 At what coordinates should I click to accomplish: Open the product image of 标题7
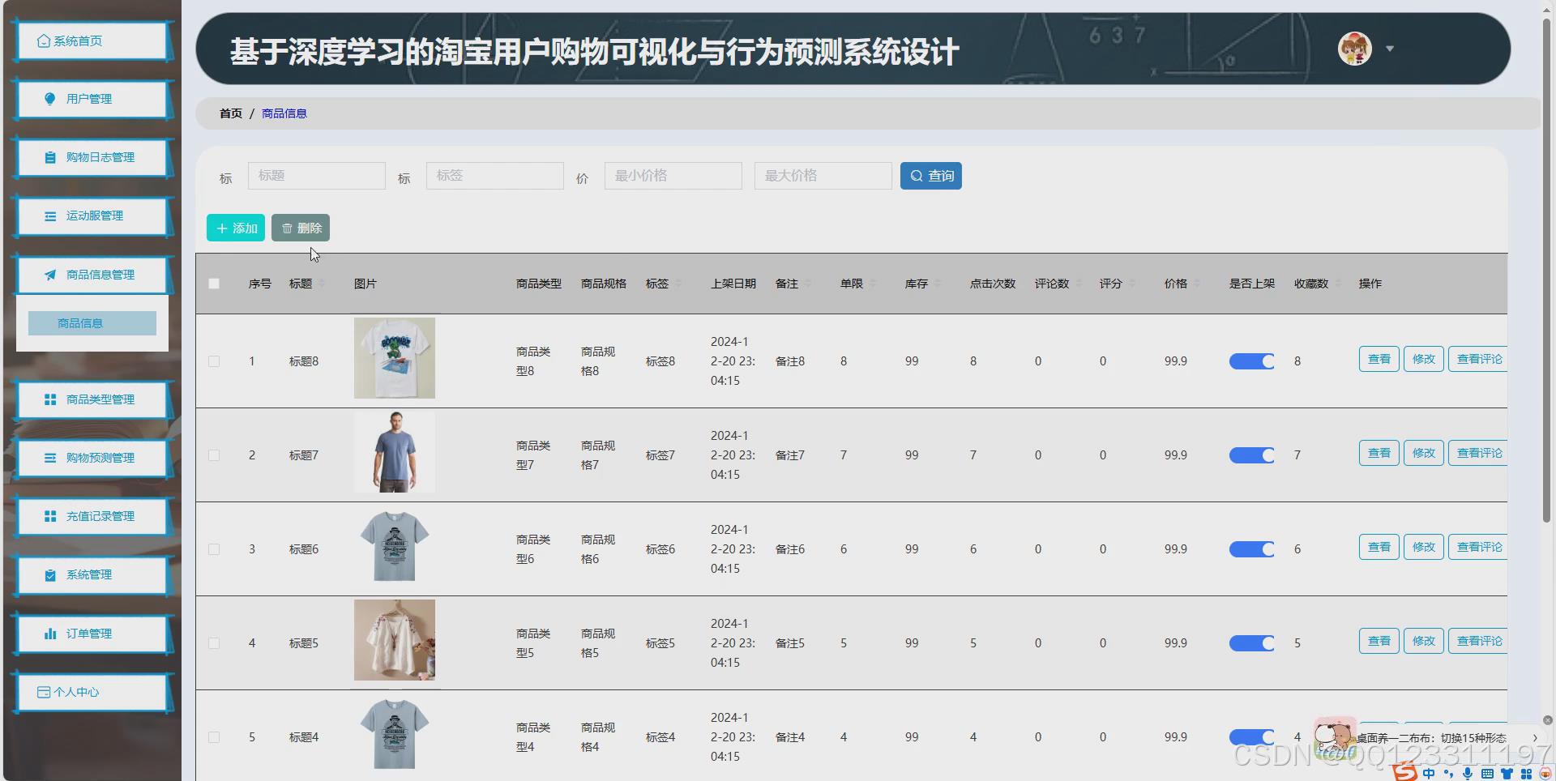click(x=395, y=452)
